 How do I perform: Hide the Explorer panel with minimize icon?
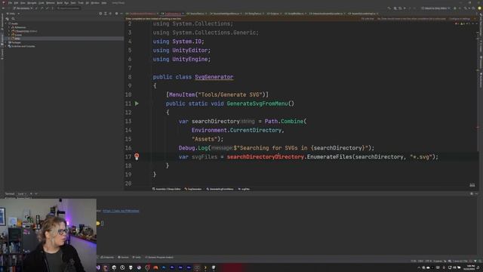(122, 14)
